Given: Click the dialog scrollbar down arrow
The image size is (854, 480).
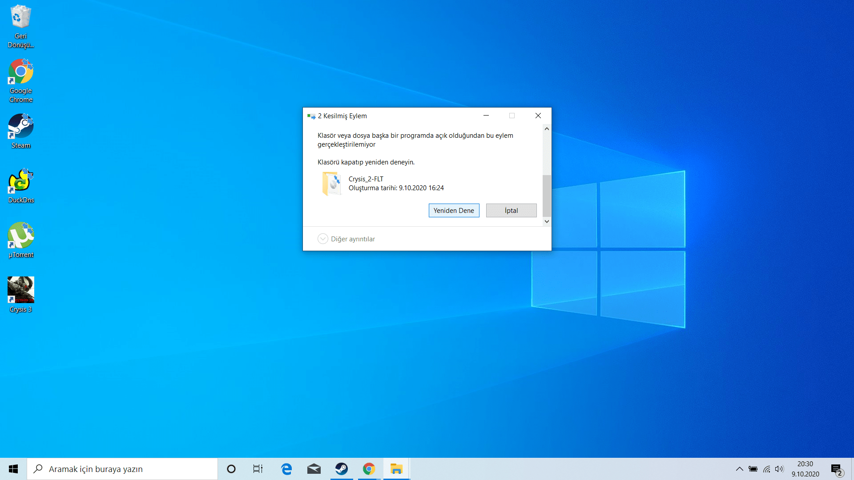Looking at the screenshot, I should 547,221.
